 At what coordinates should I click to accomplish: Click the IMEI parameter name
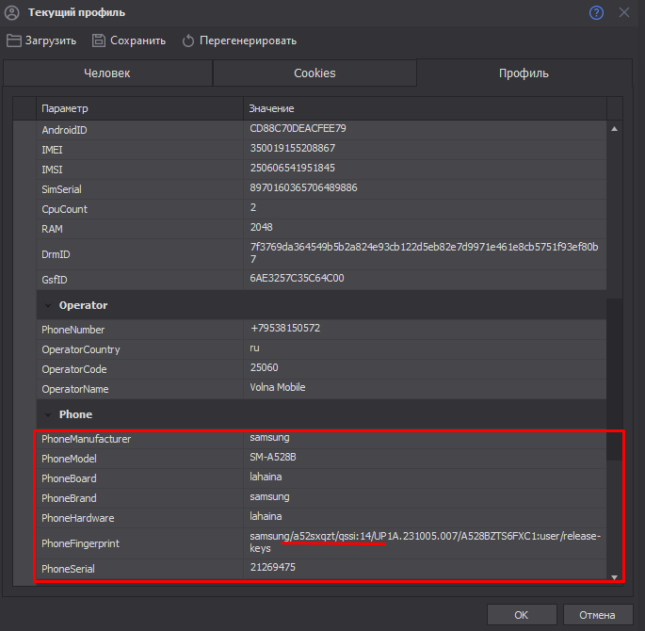tap(52, 150)
